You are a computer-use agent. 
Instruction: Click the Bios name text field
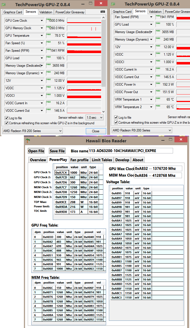131,151
